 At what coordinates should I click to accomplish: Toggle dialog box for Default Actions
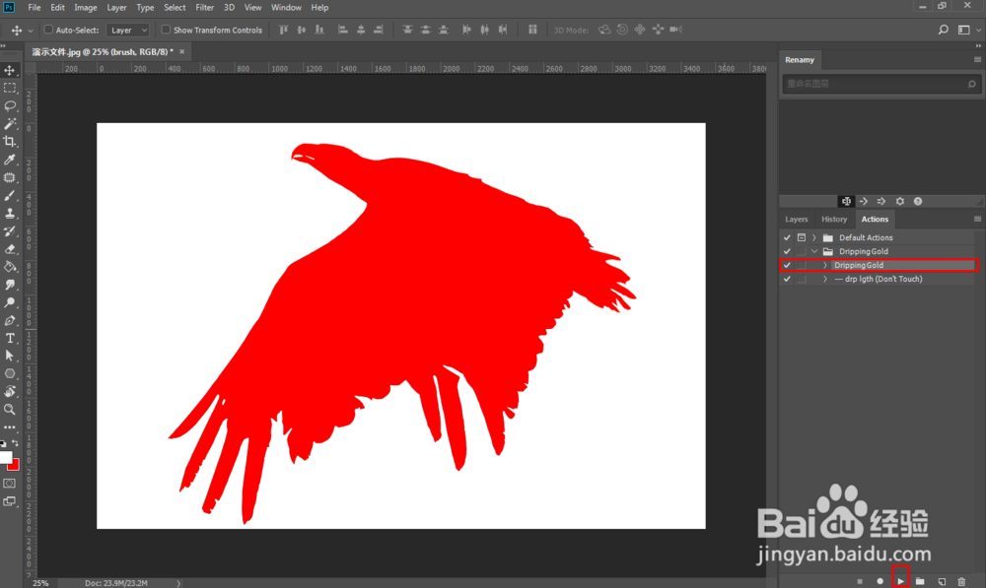click(x=801, y=238)
